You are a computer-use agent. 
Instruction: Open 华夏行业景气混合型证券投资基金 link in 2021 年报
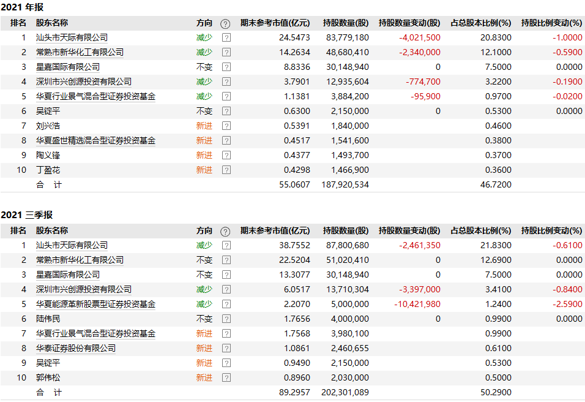[x=95, y=96]
